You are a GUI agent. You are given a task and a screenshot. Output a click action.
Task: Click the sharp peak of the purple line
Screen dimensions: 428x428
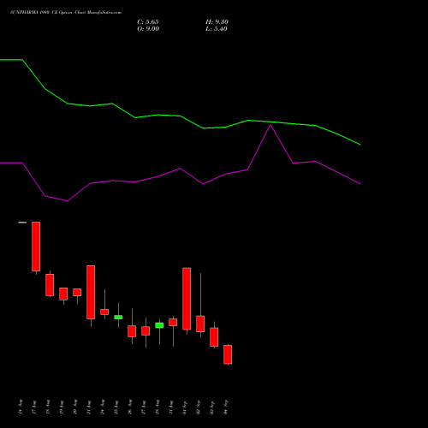pos(270,125)
